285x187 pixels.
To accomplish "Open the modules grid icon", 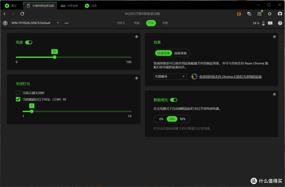I will 260,14.
